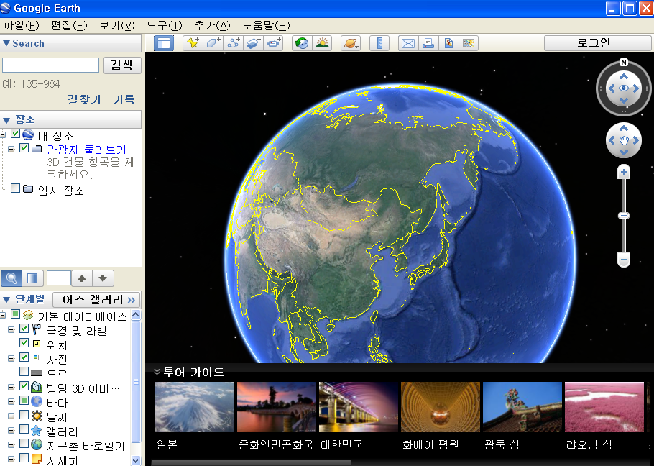Click the 길찾기 directions link

[84, 99]
